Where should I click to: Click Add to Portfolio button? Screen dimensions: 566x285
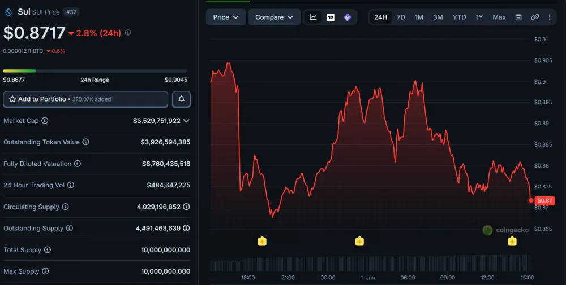(x=85, y=99)
